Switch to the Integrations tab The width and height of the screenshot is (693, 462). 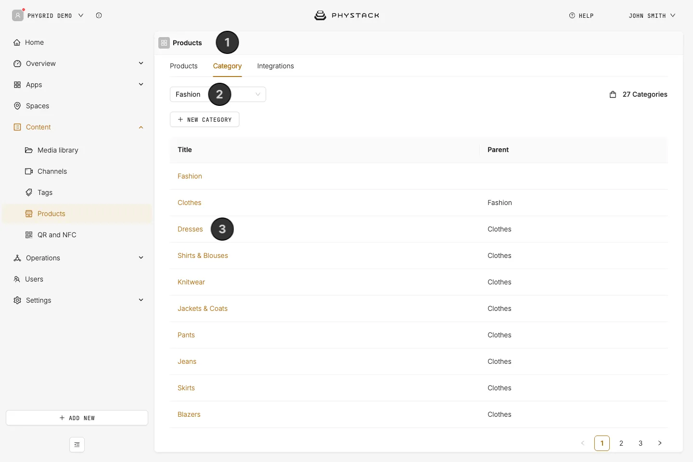[275, 66]
